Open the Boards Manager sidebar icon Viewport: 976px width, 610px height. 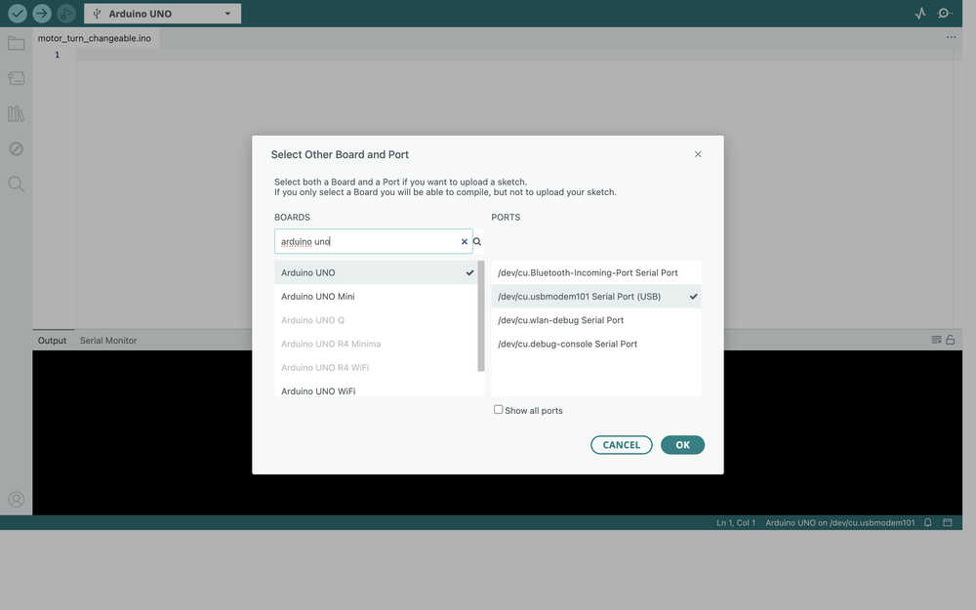point(16,78)
